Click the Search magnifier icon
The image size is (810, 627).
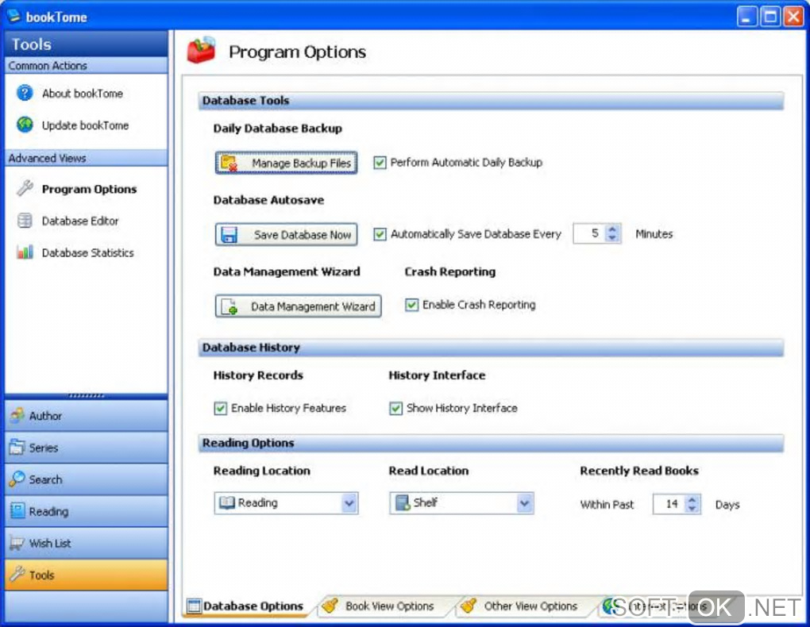17,479
